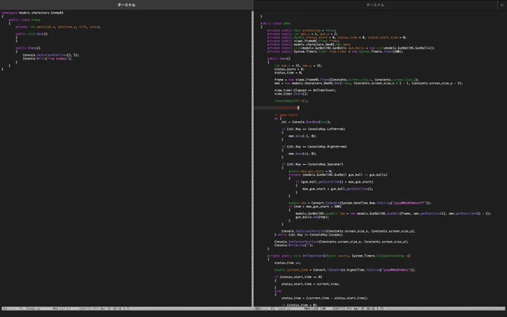This screenshot has width=507, height=317.
Task: Click the Enemy.cs mode line
Action: tap(126, 309)
